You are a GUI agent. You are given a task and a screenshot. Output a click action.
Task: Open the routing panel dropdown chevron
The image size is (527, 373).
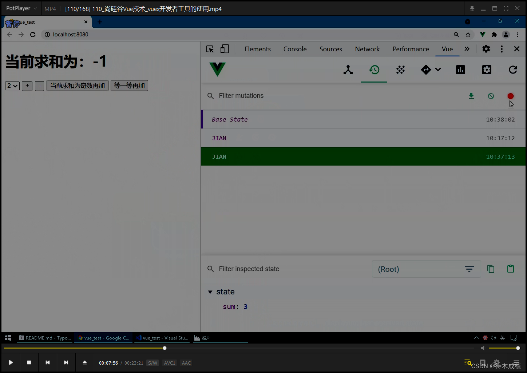click(x=438, y=70)
